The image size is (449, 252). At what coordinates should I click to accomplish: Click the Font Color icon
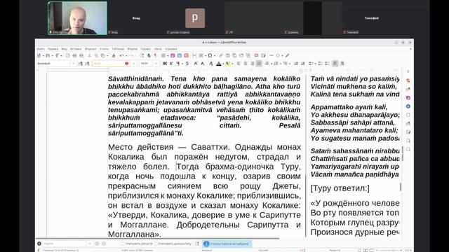click(x=219, y=64)
